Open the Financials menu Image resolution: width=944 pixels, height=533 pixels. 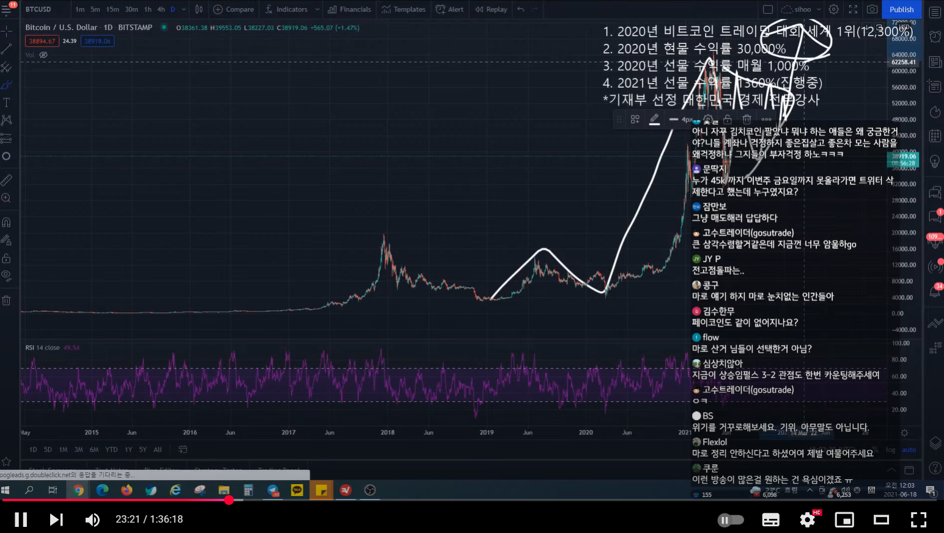pyautogui.click(x=349, y=9)
